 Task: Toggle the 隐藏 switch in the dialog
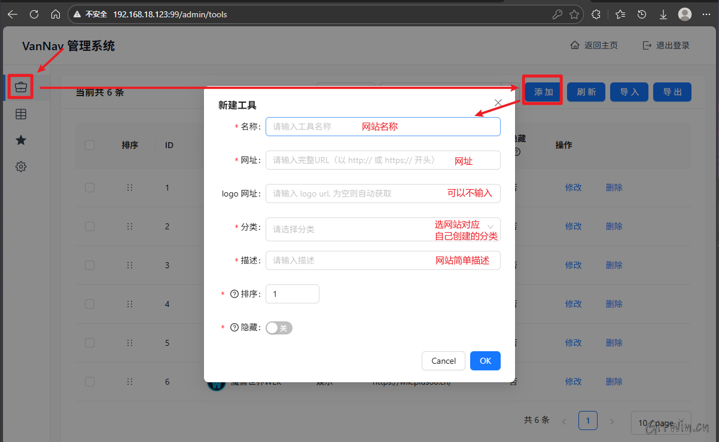279,328
